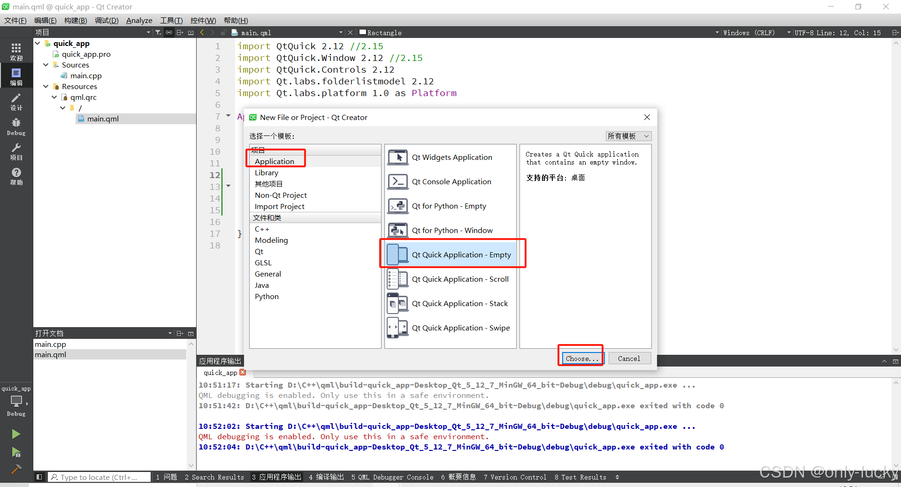Fold the code block at line 13
Viewport: 901px width, 487px height.
point(228,186)
